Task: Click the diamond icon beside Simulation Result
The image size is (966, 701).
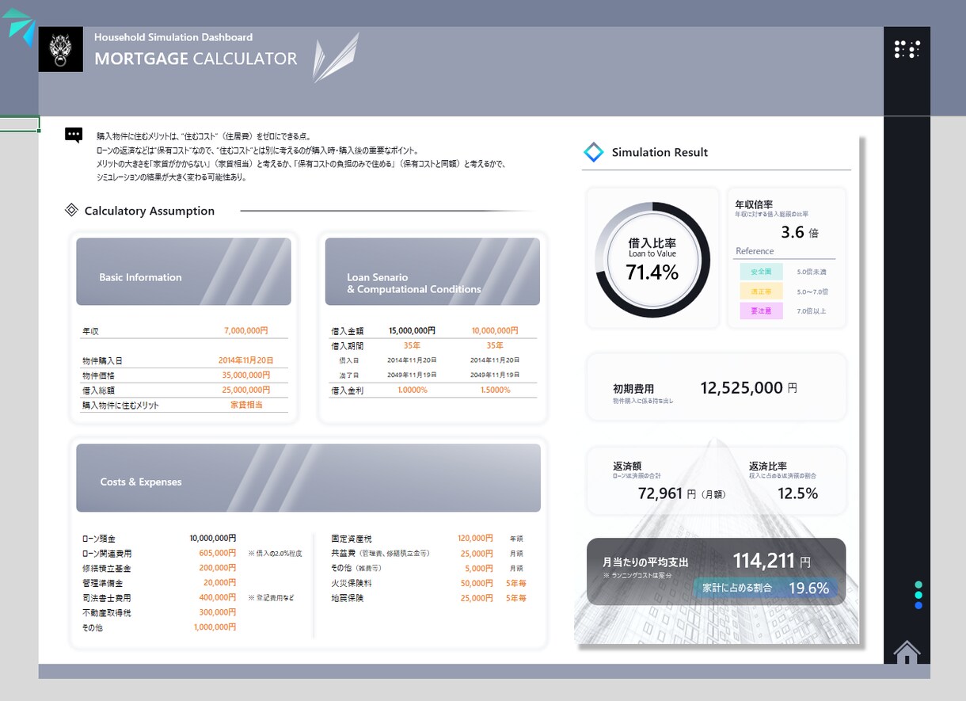Action: tap(593, 152)
